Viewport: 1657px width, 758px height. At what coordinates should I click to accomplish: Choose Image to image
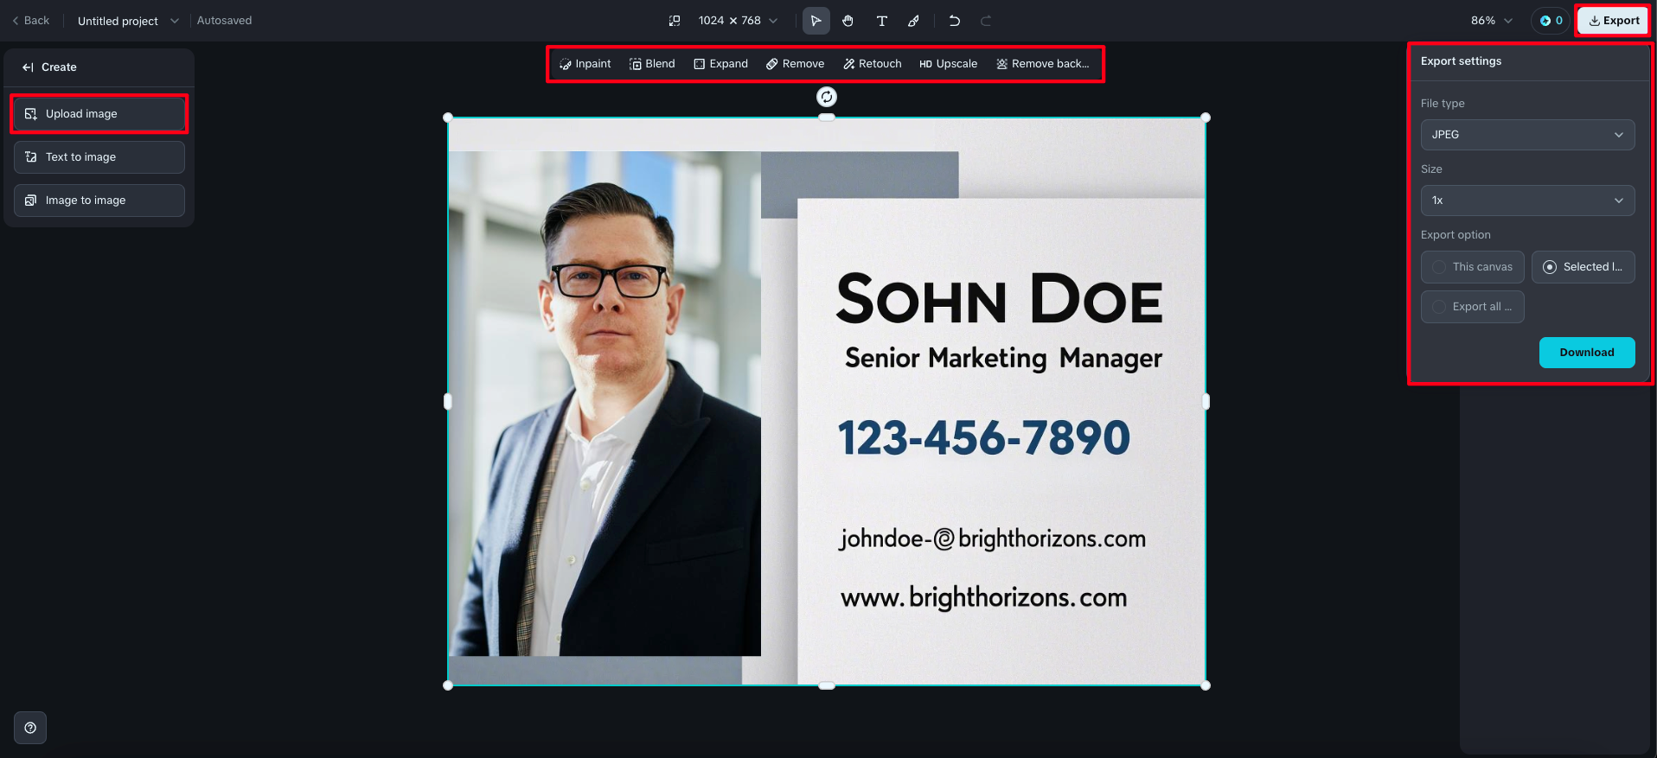[99, 201]
